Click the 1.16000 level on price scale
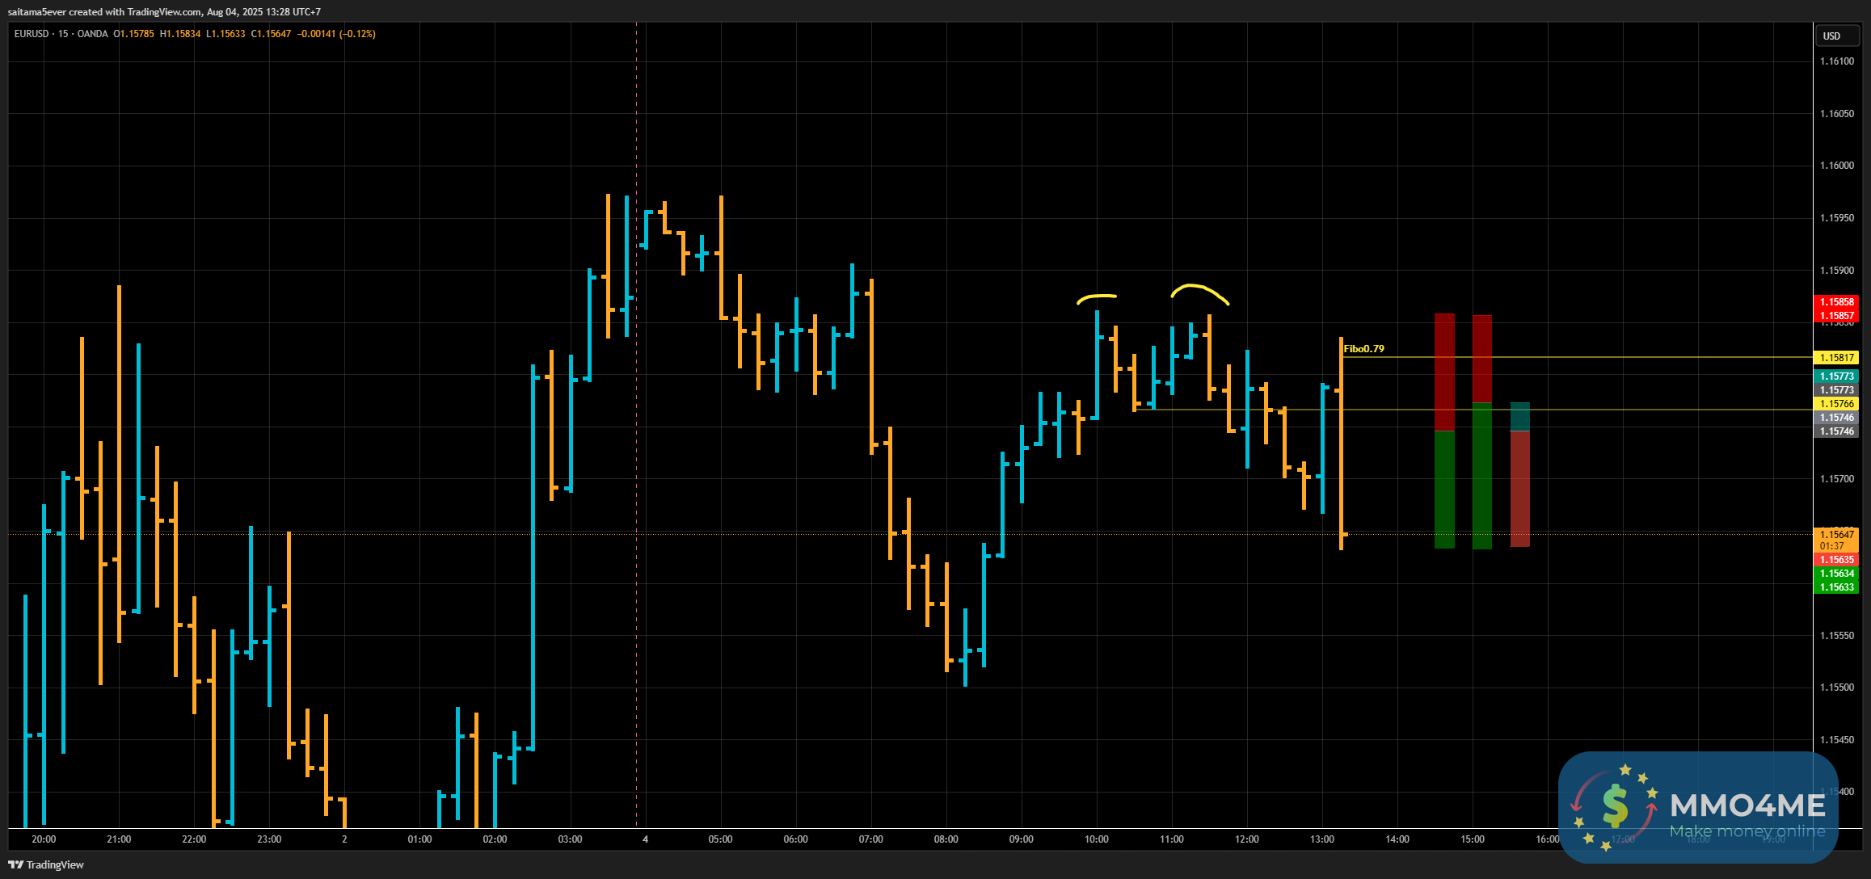1871x879 pixels. point(1836,166)
